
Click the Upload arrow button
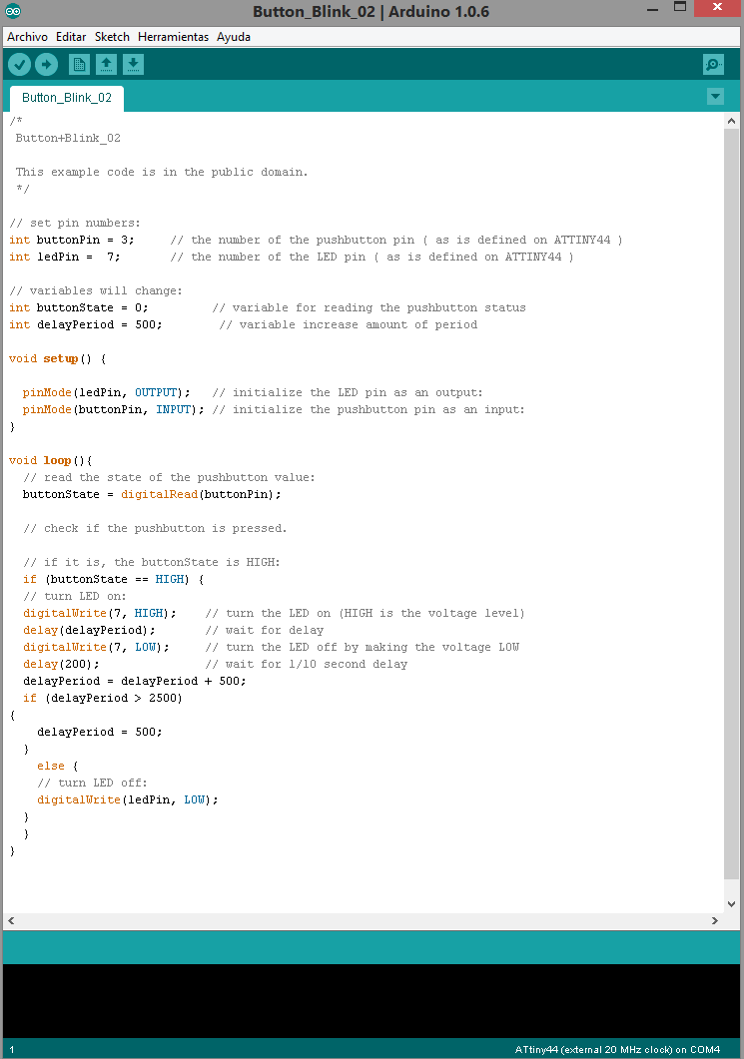[46, 65]
